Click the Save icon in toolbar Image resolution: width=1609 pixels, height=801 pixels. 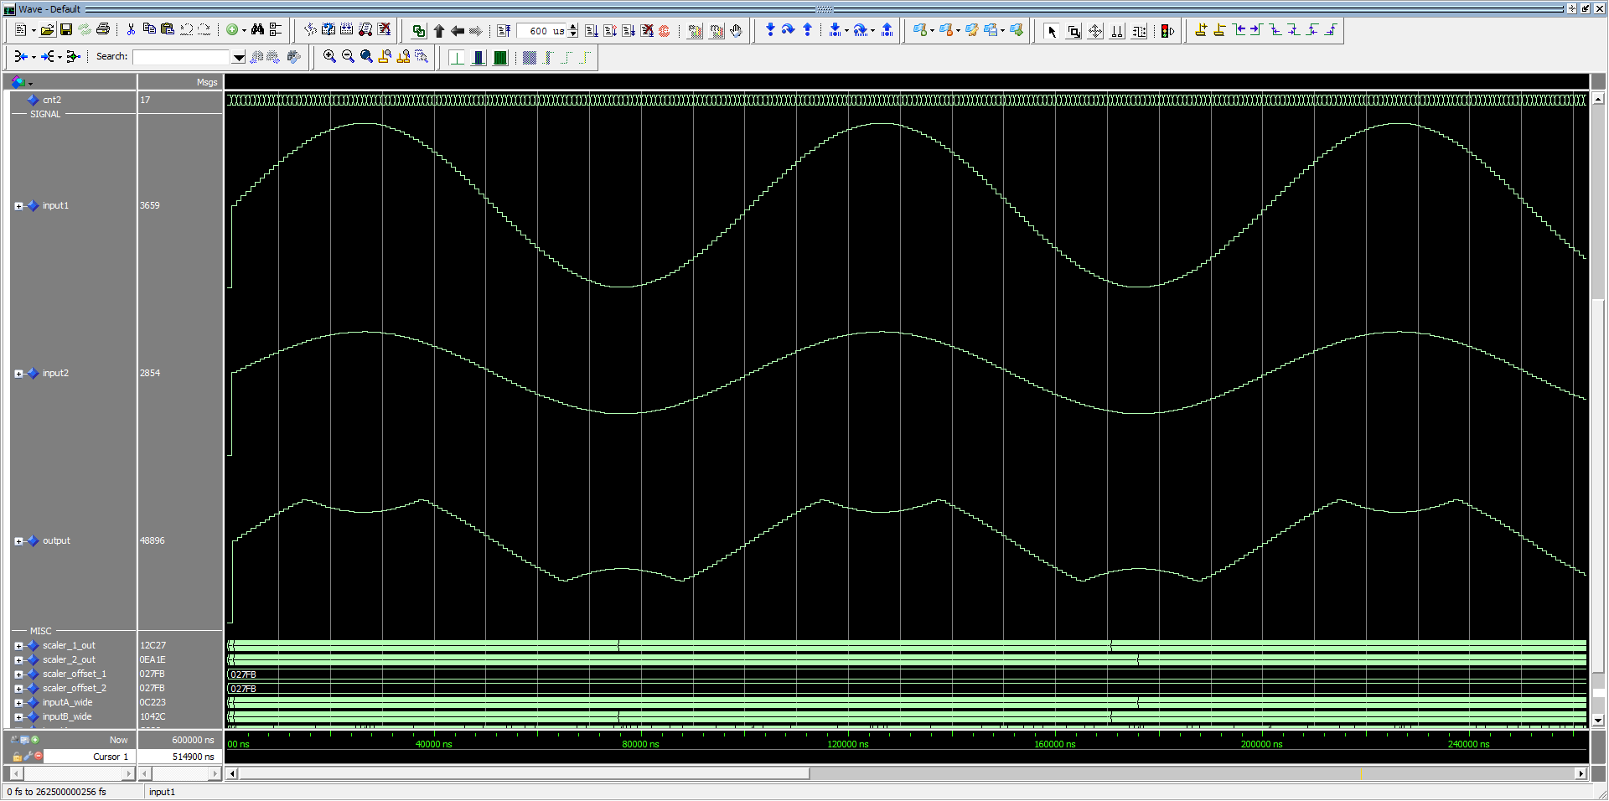click(66, 30)
